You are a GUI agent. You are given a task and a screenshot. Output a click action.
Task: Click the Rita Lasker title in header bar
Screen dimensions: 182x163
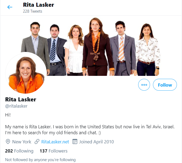click(x=38, y=5)
